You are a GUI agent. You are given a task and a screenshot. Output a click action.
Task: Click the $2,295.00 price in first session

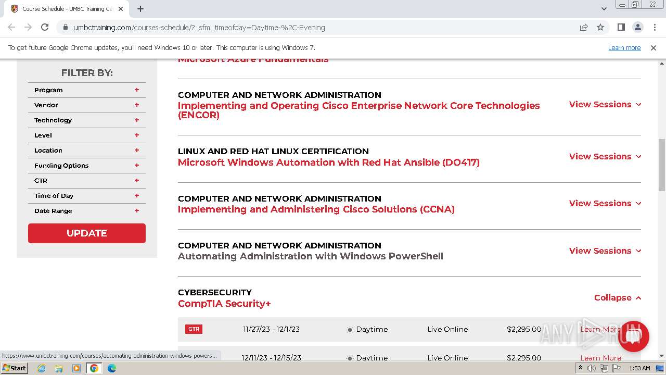coord(524,329)
